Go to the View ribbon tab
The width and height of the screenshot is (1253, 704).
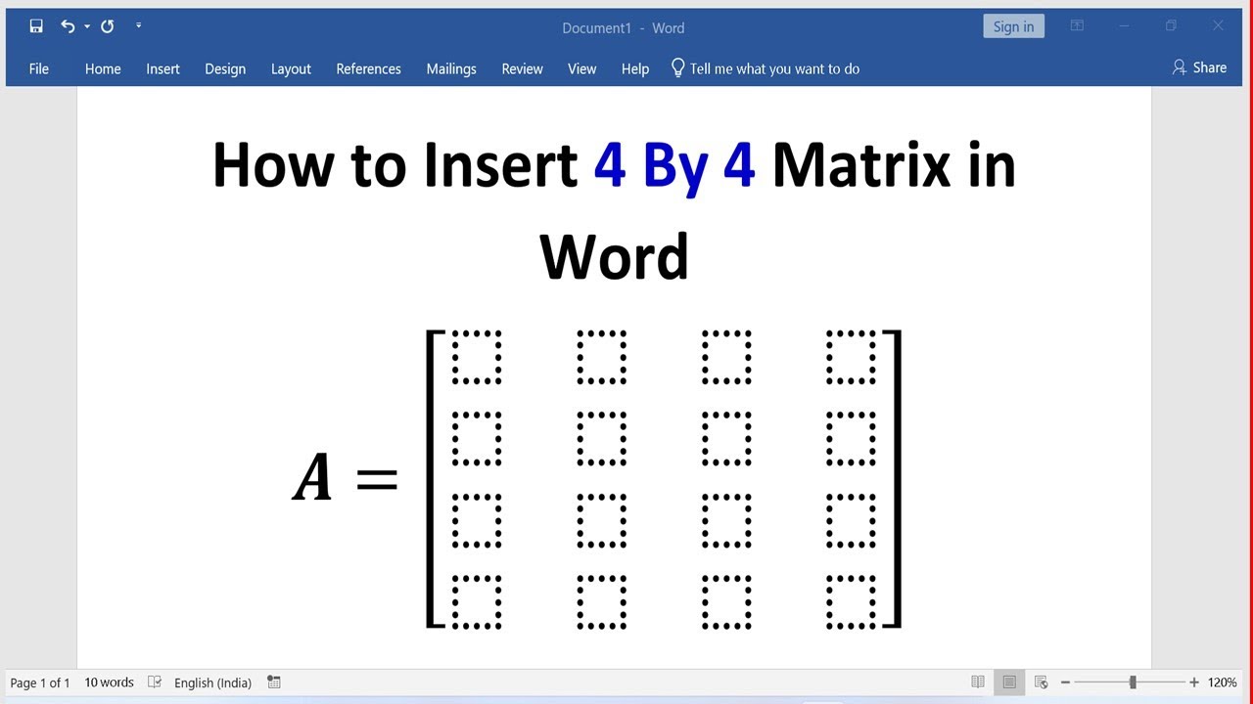581,68
